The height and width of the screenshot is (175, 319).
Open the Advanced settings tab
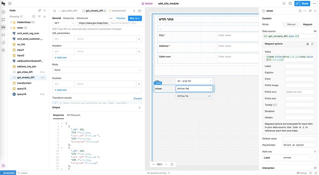coord(82,18)
